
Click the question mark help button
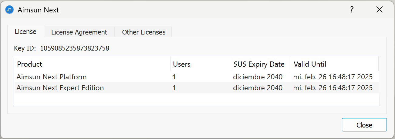[352, 10]
